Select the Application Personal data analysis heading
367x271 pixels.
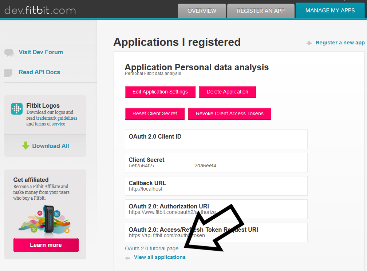(x=197, y=67)
